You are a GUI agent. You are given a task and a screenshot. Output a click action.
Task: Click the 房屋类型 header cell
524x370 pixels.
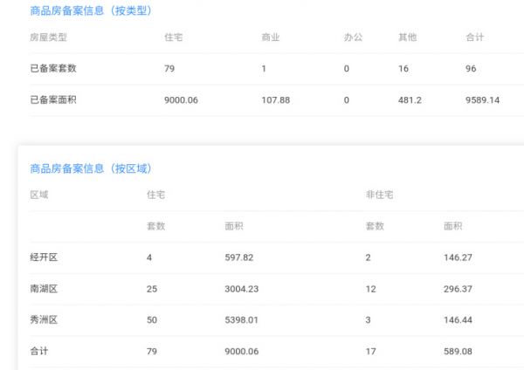pyautogui.click(x=48, y=37)
